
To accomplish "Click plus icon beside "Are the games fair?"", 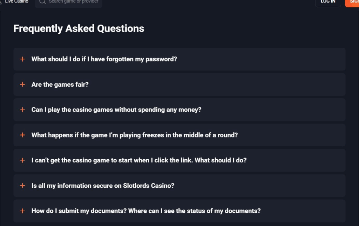I will click(x=22, y=84).
